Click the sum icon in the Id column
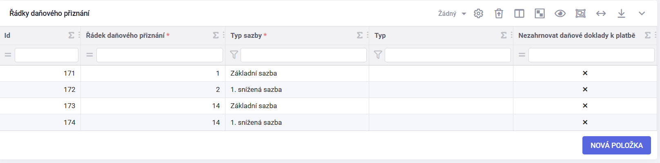 [x=71, y=35]
